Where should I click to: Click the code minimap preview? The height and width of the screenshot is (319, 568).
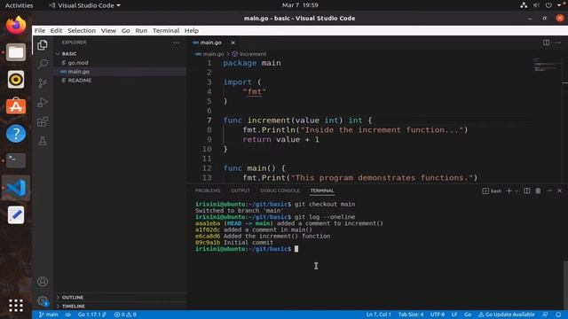547,65
